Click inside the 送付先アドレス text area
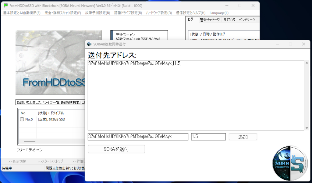This screenshot has height=183, width=312. pyautogui.click(x=196, y=95)
